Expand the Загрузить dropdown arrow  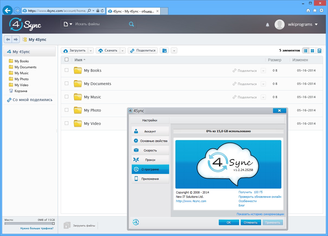tap(91, 50)
